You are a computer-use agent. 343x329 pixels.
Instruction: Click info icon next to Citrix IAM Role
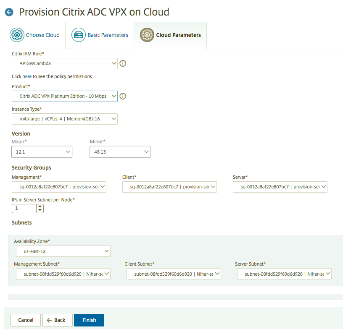click(x=123, y=63)
